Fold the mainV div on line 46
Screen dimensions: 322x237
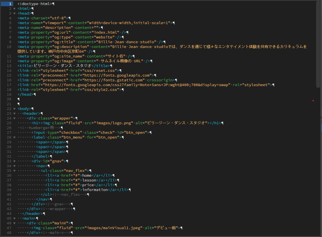[x=14, y=223]
